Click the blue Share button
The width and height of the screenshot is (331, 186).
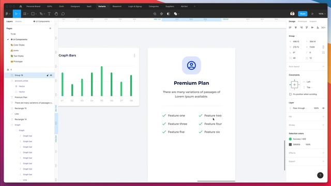pos(303,14)
